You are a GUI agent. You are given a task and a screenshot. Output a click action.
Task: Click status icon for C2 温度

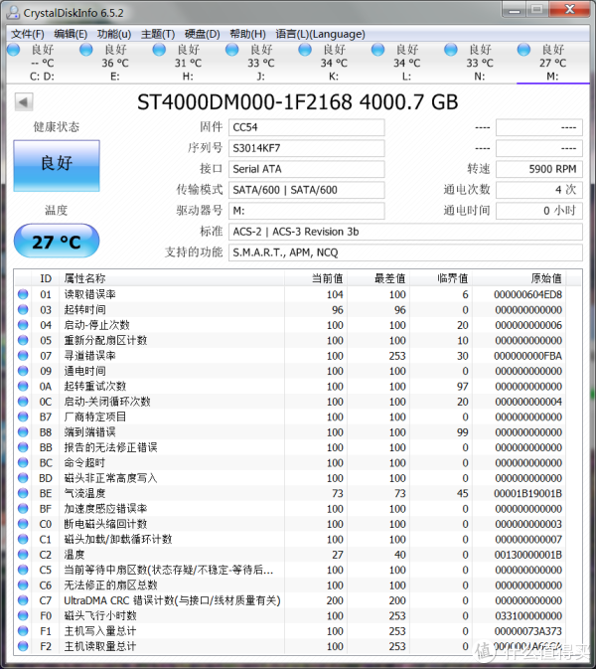click(23, 555)
